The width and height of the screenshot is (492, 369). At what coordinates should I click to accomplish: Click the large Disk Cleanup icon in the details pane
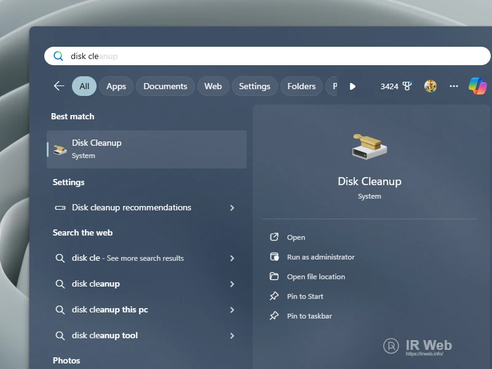[369, 147]
